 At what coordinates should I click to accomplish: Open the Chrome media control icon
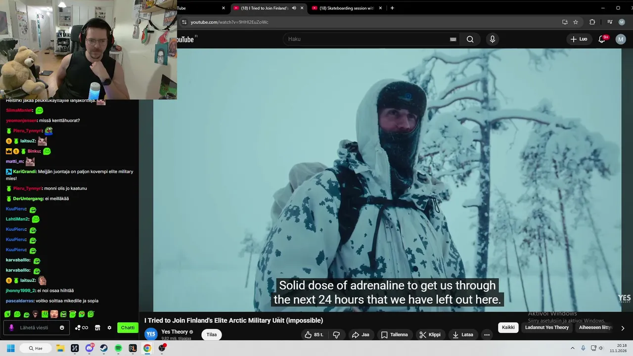click(609, 22)
